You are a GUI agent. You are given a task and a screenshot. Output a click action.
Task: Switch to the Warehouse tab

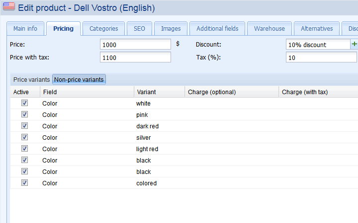point(269,28)
